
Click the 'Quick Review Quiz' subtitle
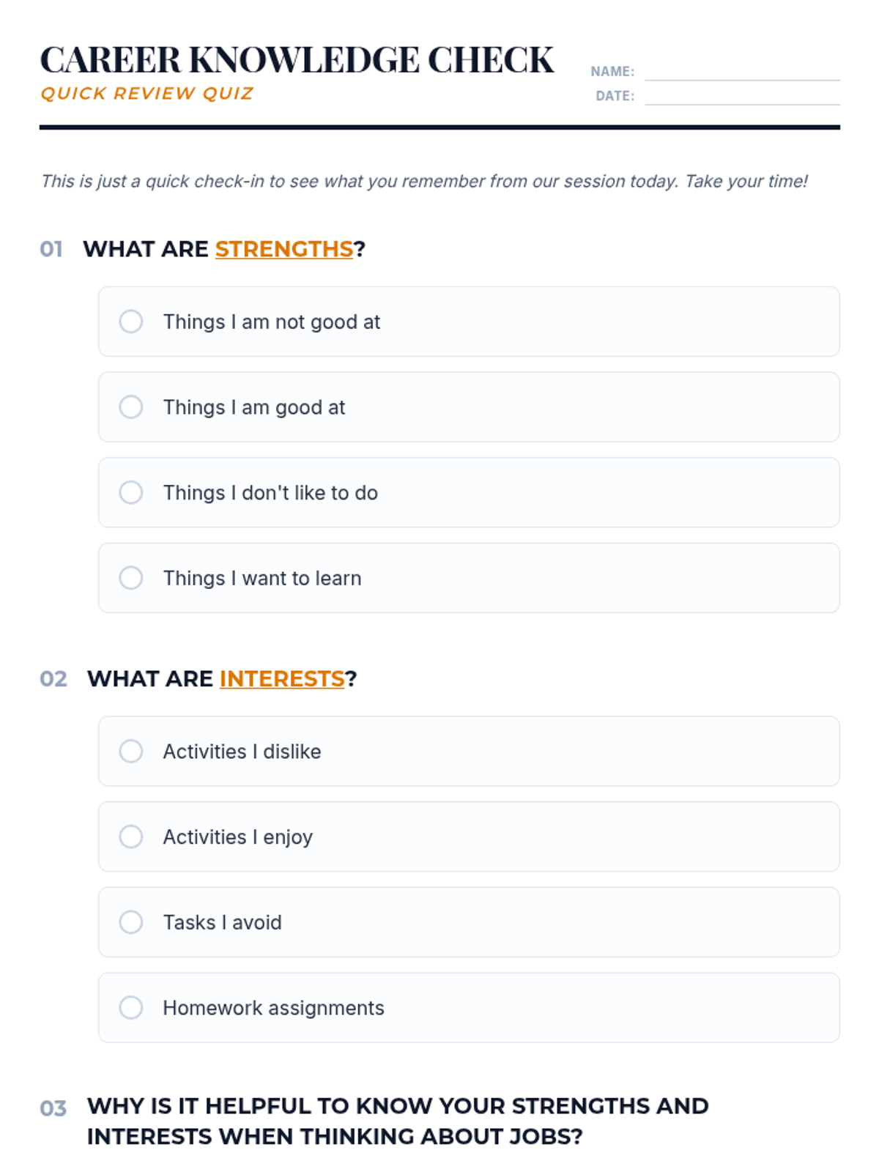tap(147, 94)
